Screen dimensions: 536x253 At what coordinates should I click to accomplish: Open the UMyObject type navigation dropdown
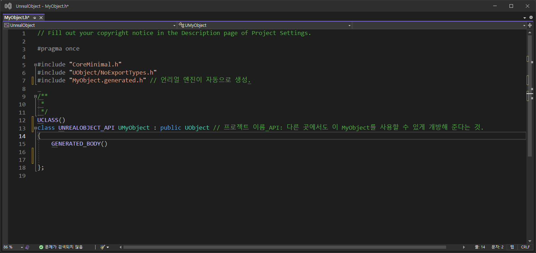tap(265, 25)
